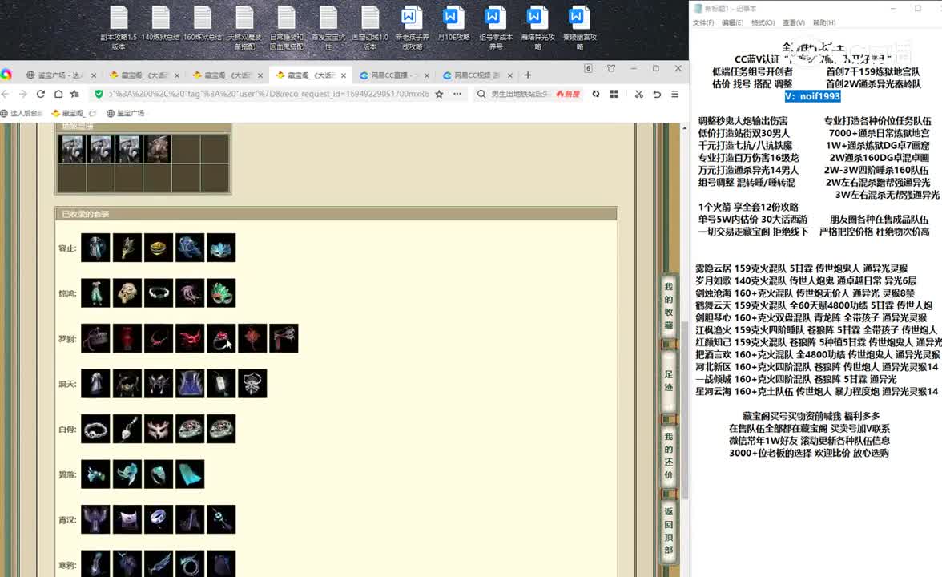Select the gold ring in 容止 row
Screen dimensions: 942x577
[x=158, y=248]
